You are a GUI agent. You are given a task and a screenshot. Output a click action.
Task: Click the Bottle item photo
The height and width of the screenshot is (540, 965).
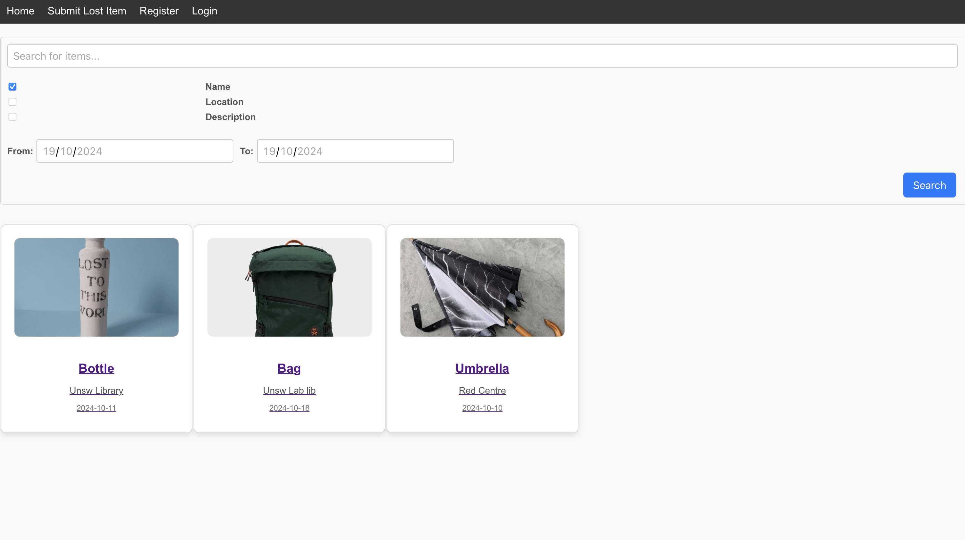click(96, 287)
